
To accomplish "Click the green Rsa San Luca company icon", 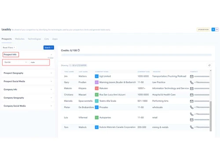I will click(x=97, y=95).
